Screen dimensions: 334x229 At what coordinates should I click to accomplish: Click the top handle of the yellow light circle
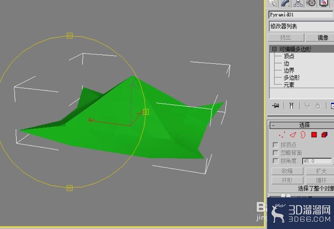point(70,35)
